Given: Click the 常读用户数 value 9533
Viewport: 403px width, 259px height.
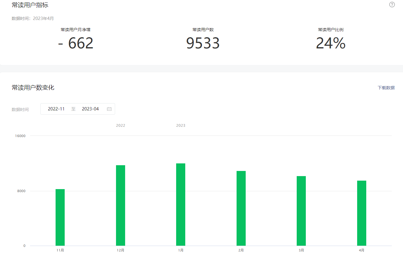Looking at the screenshot, I should 203,43.
